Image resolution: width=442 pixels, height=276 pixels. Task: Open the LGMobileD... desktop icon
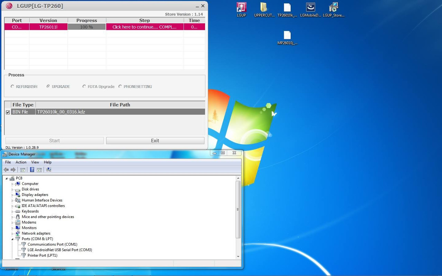pyautogui.click(x=310, y=10)
